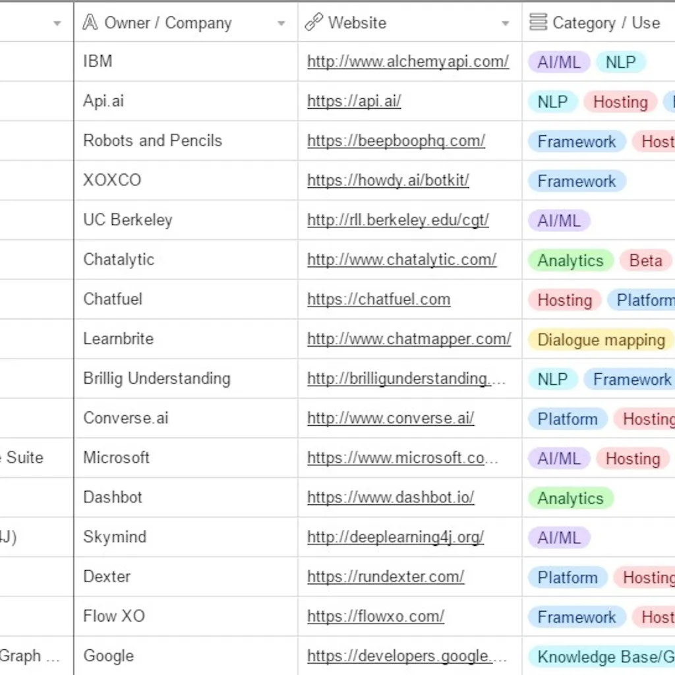Open the alchemyapi.com link in IBM's row

[x=407, y=61]
